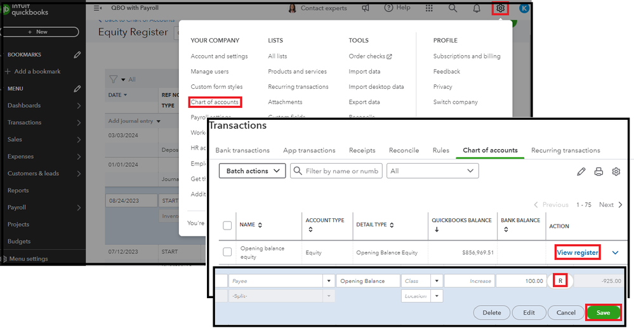Click the Menu settings gear icon

(x=4, y=259)
